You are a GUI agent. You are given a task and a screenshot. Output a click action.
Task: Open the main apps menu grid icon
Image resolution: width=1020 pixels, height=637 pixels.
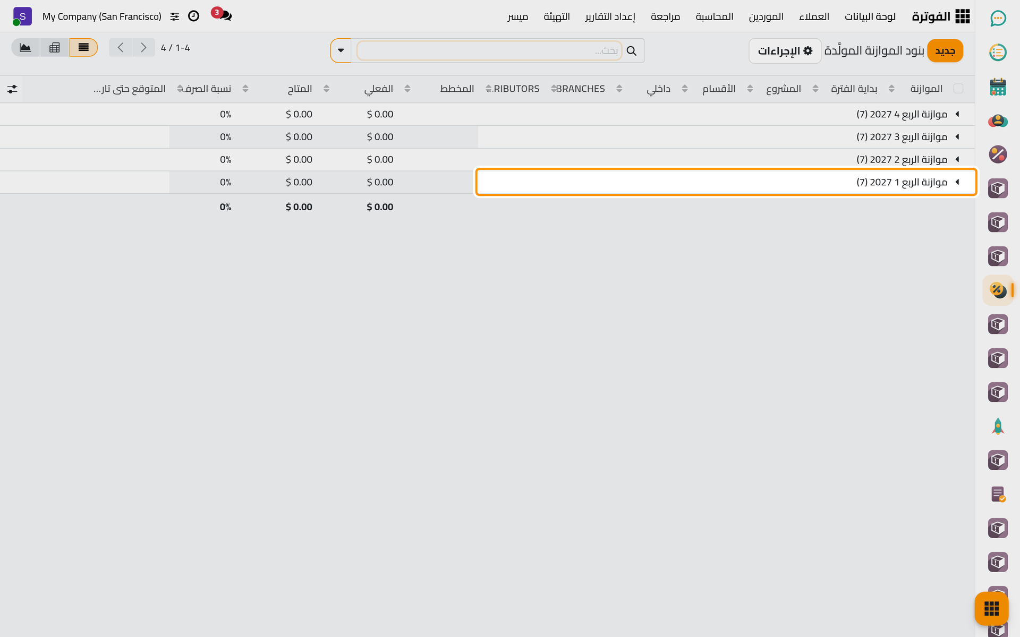coord(962,16)
